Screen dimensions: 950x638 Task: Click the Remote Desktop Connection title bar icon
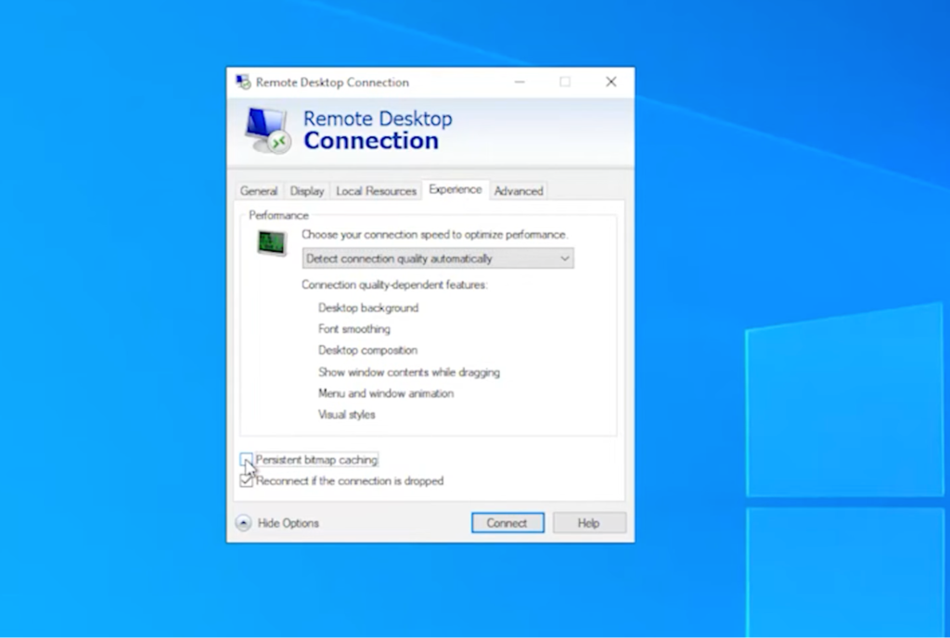point(242,82)
